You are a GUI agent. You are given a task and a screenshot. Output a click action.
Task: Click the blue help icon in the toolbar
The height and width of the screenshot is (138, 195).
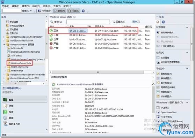tap(83, 11)
